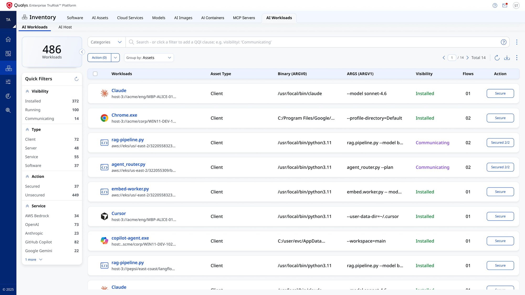
Task: Filter by Anthropic service
Action: pos(52,233)
